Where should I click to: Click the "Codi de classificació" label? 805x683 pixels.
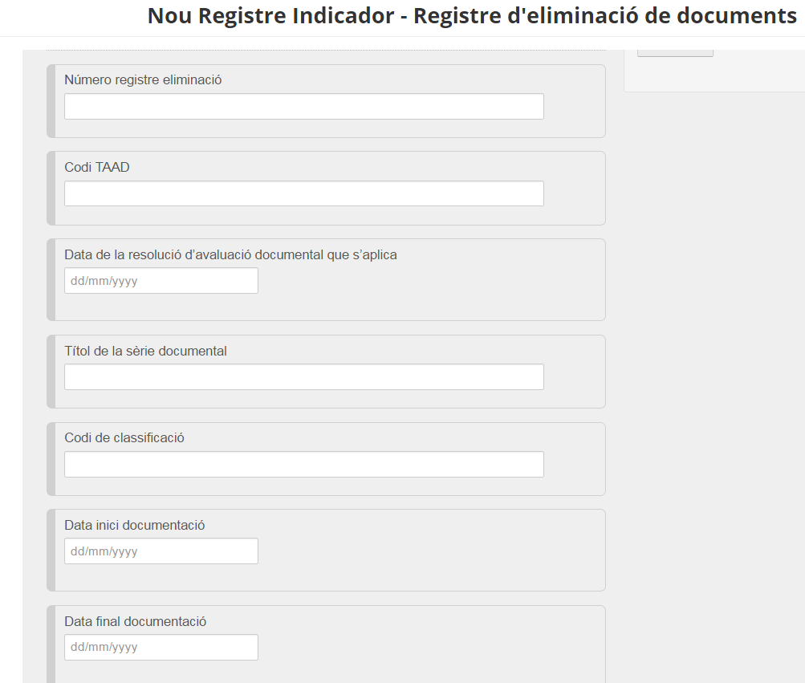pos(124,437)
